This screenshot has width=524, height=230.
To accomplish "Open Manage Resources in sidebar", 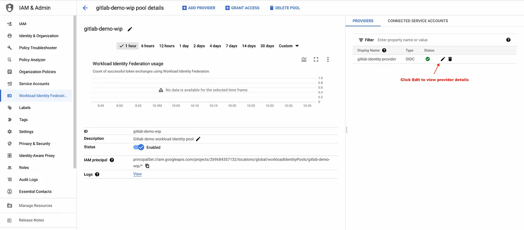I will [36, 206].
